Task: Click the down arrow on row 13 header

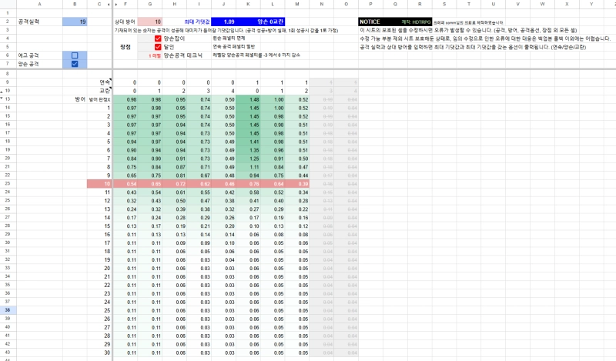Action: click(4, 99)
